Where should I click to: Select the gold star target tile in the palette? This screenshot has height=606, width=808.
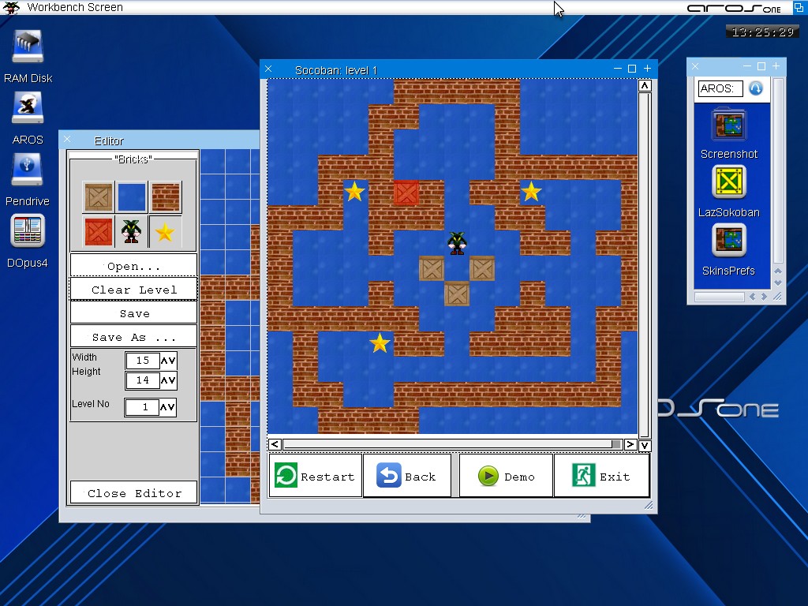click(166, 231)
